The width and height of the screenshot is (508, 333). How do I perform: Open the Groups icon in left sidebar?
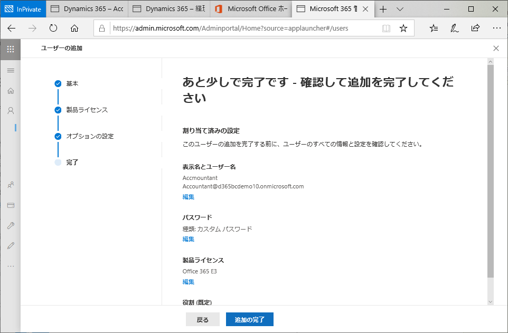point(10,185)
